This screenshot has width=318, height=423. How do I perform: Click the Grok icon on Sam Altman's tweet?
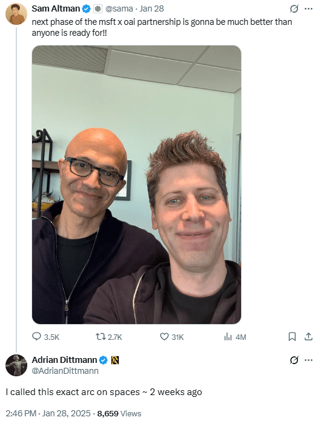(294, 9)
